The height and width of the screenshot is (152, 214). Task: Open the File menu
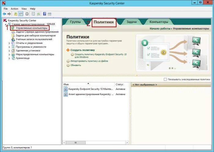tap(6, 9)
